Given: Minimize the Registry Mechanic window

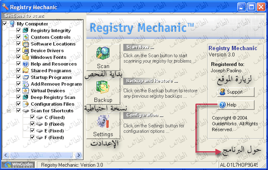Looking at the screenshot, I should (242, 7).
